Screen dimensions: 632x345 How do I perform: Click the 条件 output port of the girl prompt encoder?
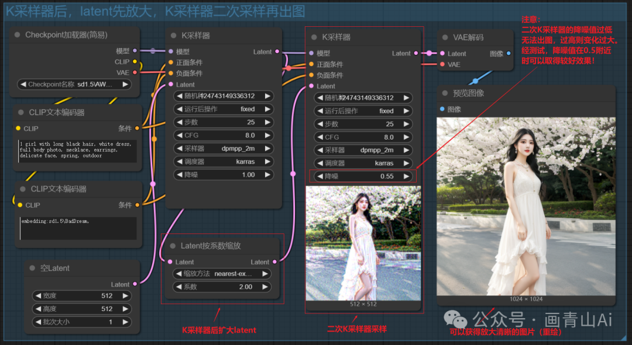[x=138, y=128]
